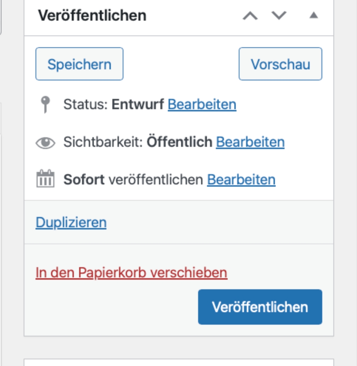The width and height of the screenshot is (357, 366).
Task: Collapse the Veröffentlichen panel with the triangle
Action: [x=313, y=15]
